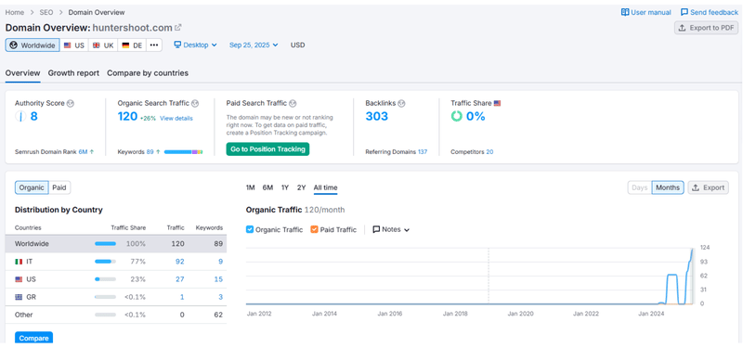Click IT traffic value 92
This screenshot has height=348, width=743.
tap(179, 262)
